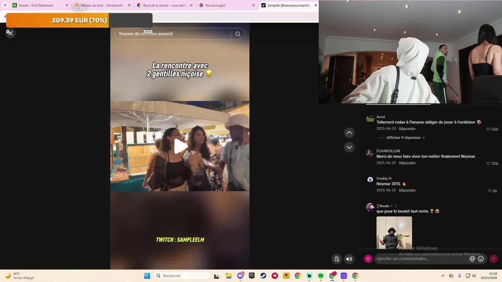
Task: Click the auto-scroll button beside the speaker
Action: click(336, 259)
